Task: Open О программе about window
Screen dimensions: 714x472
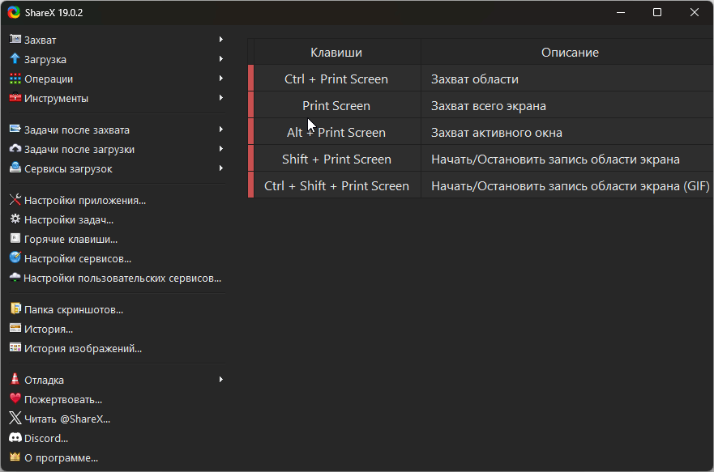Action: [x=61, y=457]
